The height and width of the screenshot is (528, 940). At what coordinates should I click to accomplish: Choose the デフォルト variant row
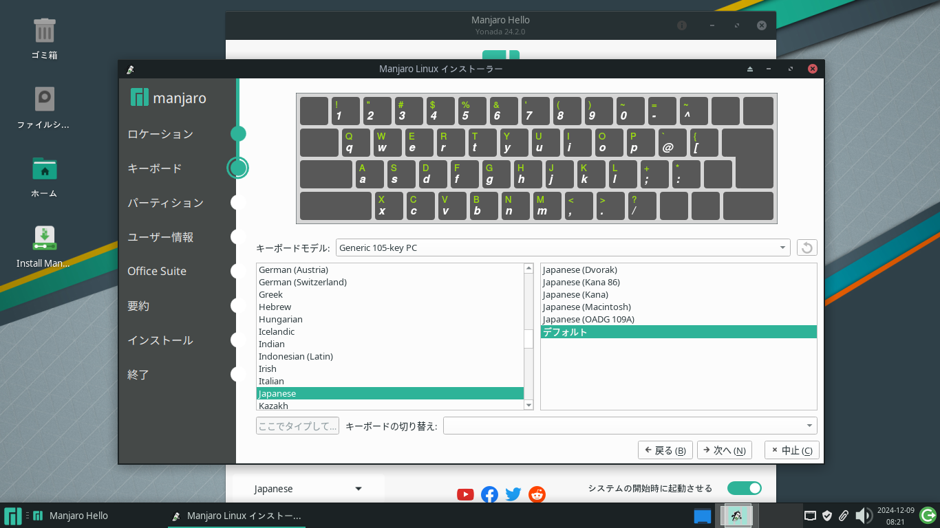tap(679, 331)
